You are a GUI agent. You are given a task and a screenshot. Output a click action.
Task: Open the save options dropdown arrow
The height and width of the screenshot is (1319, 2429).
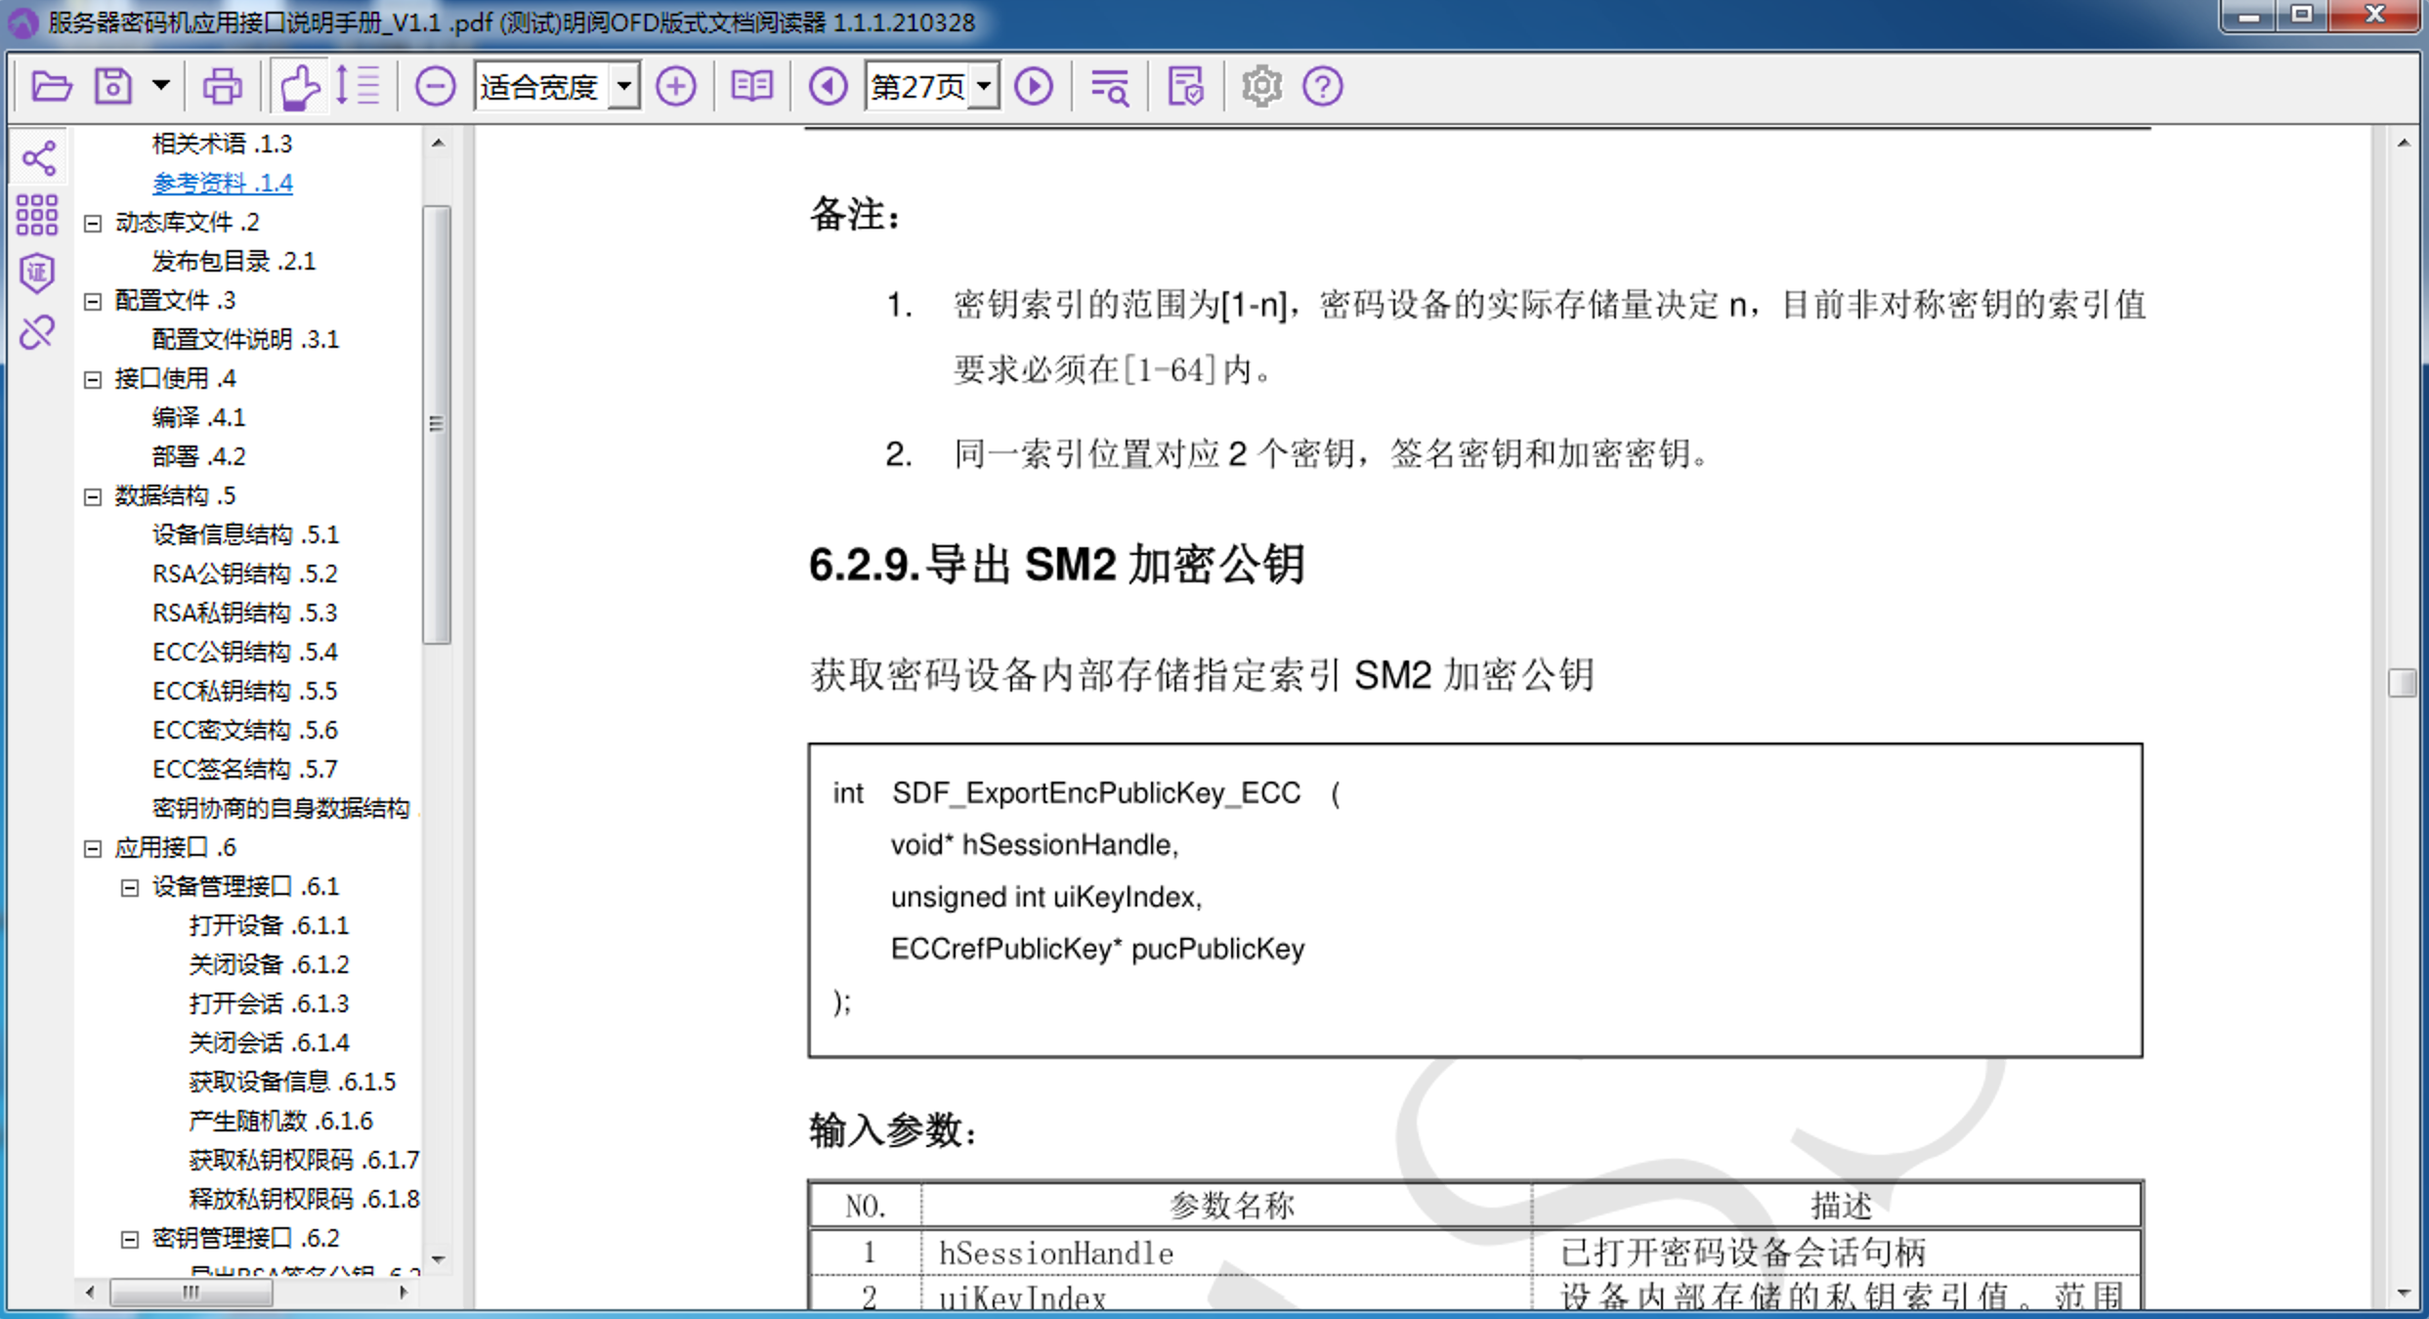161,86
